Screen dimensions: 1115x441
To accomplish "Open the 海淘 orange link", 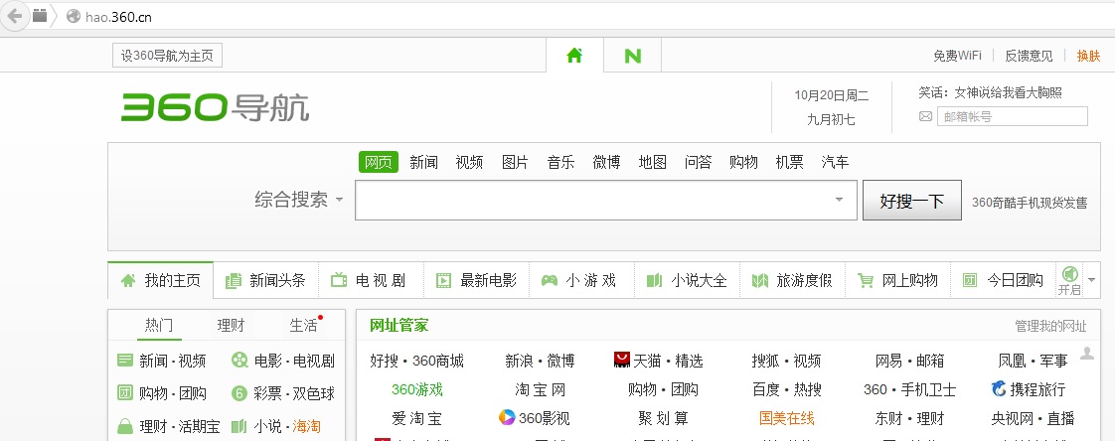I will pos(306,427).
